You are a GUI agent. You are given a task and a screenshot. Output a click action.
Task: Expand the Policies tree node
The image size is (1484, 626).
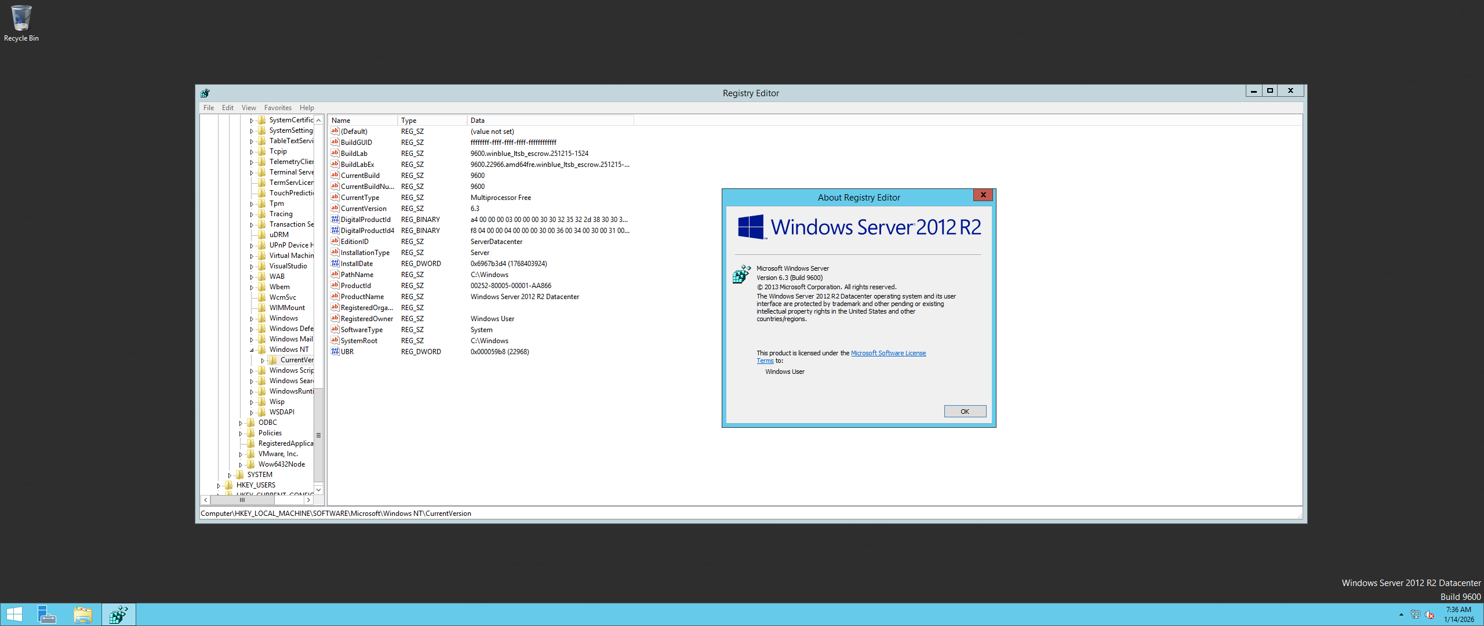241,434
